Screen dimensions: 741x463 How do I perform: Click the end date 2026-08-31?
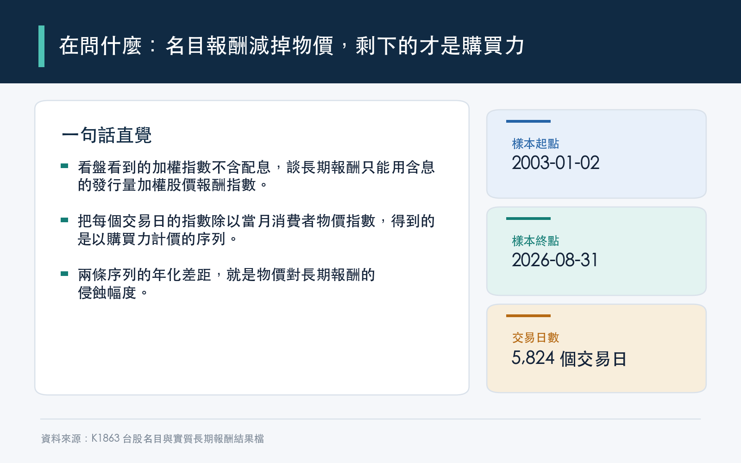555,260
